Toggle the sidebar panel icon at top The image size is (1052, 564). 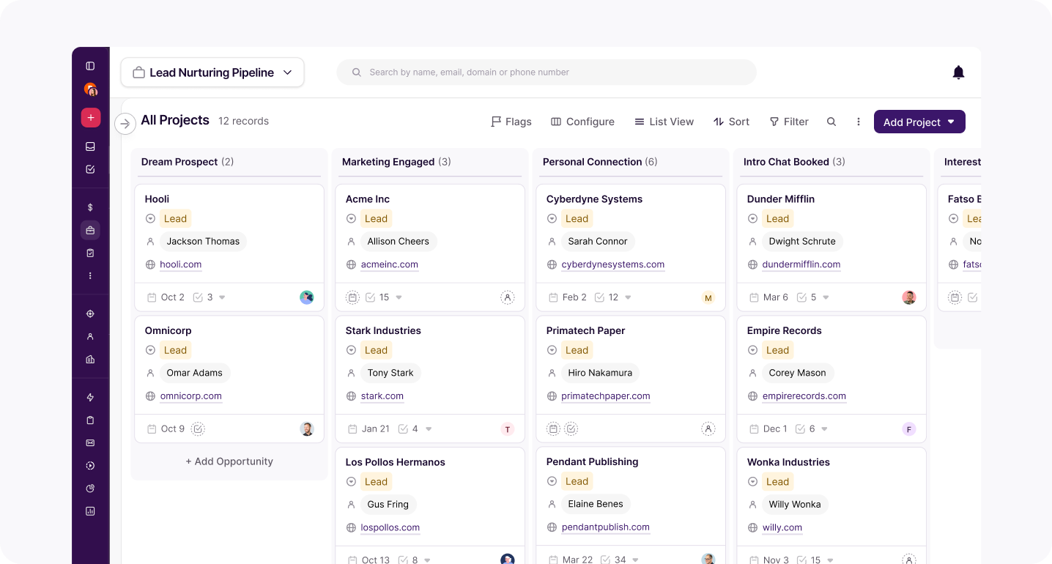(90, 66)
